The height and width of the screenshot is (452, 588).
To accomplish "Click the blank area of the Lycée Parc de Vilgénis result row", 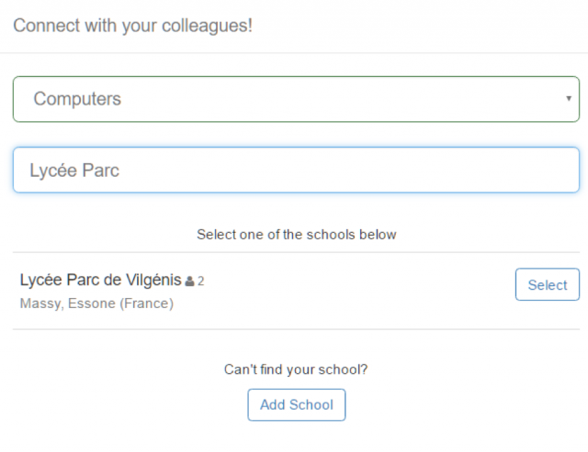I will click(x=367, y=291).
